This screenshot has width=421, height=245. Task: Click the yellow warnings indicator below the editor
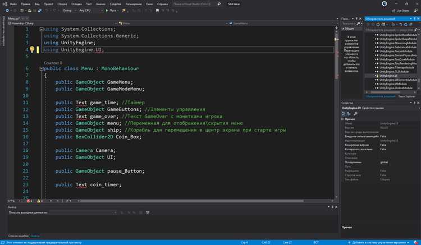pos(40,201)
